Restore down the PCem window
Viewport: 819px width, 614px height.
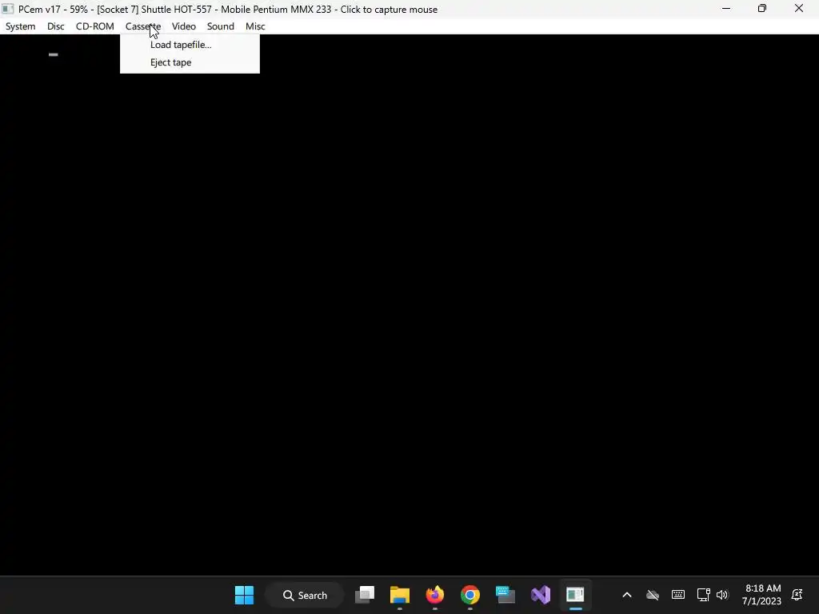762,9
